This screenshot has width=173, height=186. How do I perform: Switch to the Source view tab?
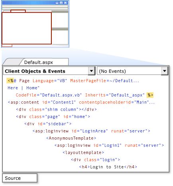tap(20, 178)
